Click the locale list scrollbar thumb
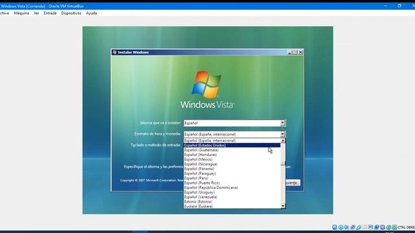Screen dimensions: 415x233 283,163
